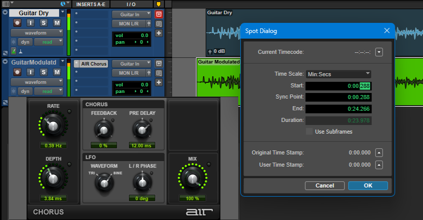Open GuitarModulatd track view waveform selector
Image resolution: width=423 pixels, height=220 pixels.
(37, 82)
